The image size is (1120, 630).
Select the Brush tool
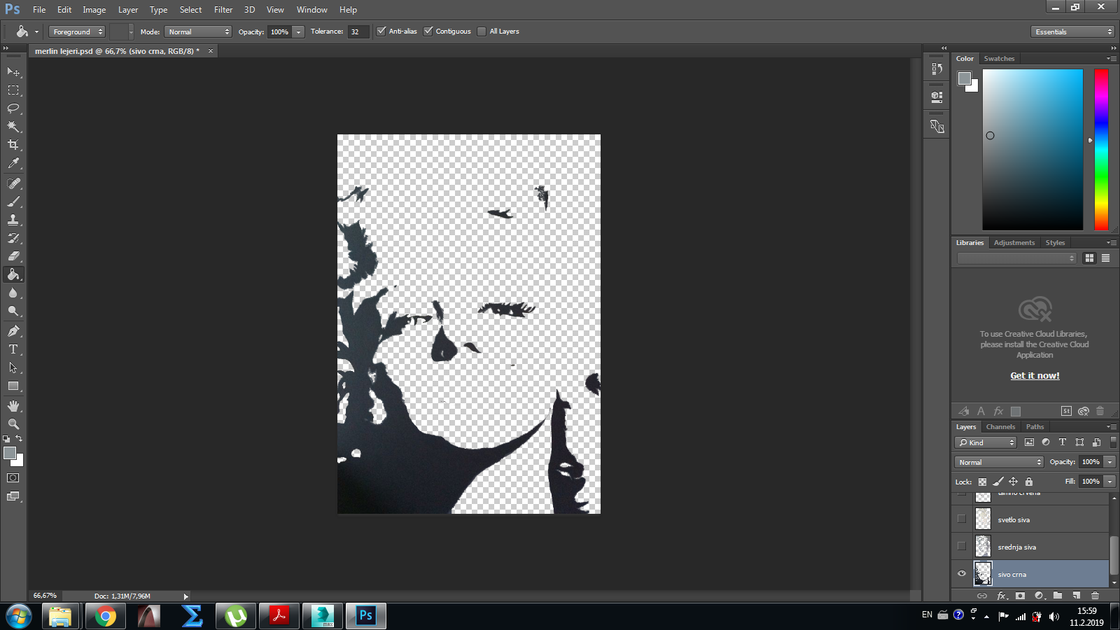click(x=13, y=202)
